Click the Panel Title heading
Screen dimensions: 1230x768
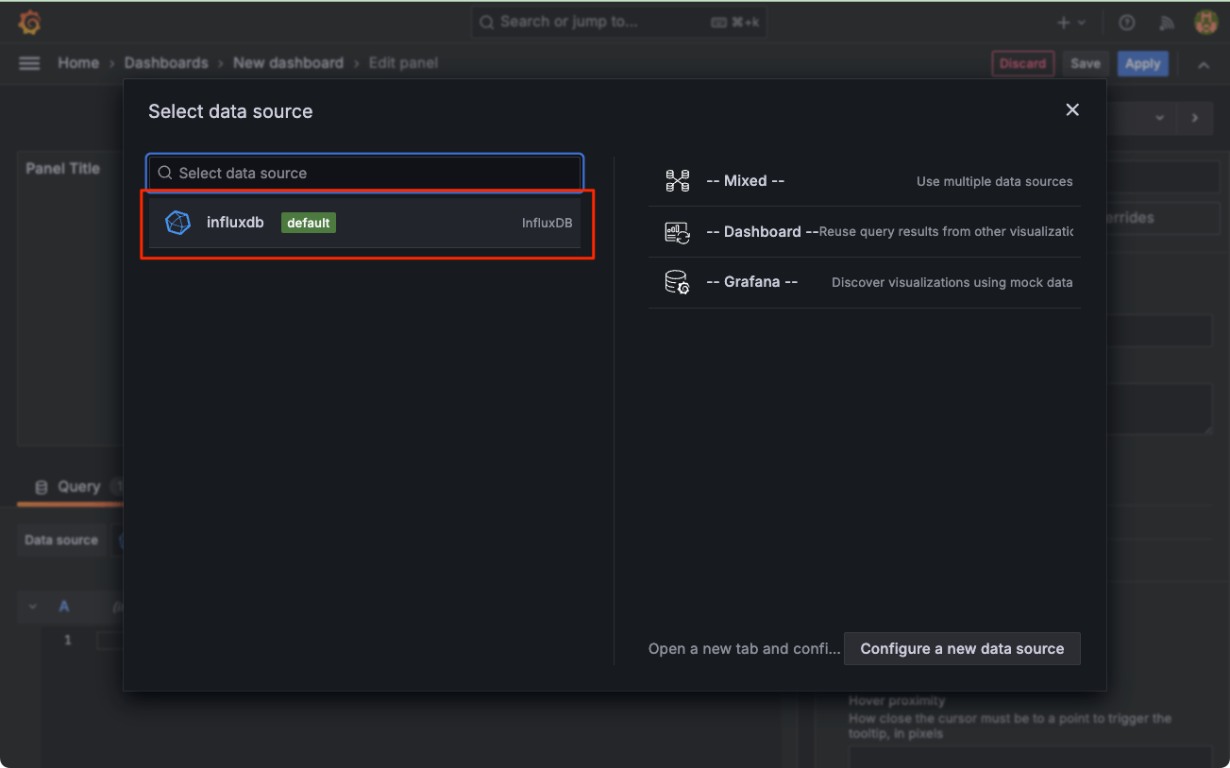click(62, 168)
